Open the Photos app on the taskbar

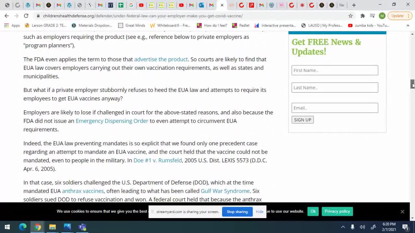click(67, 227)
